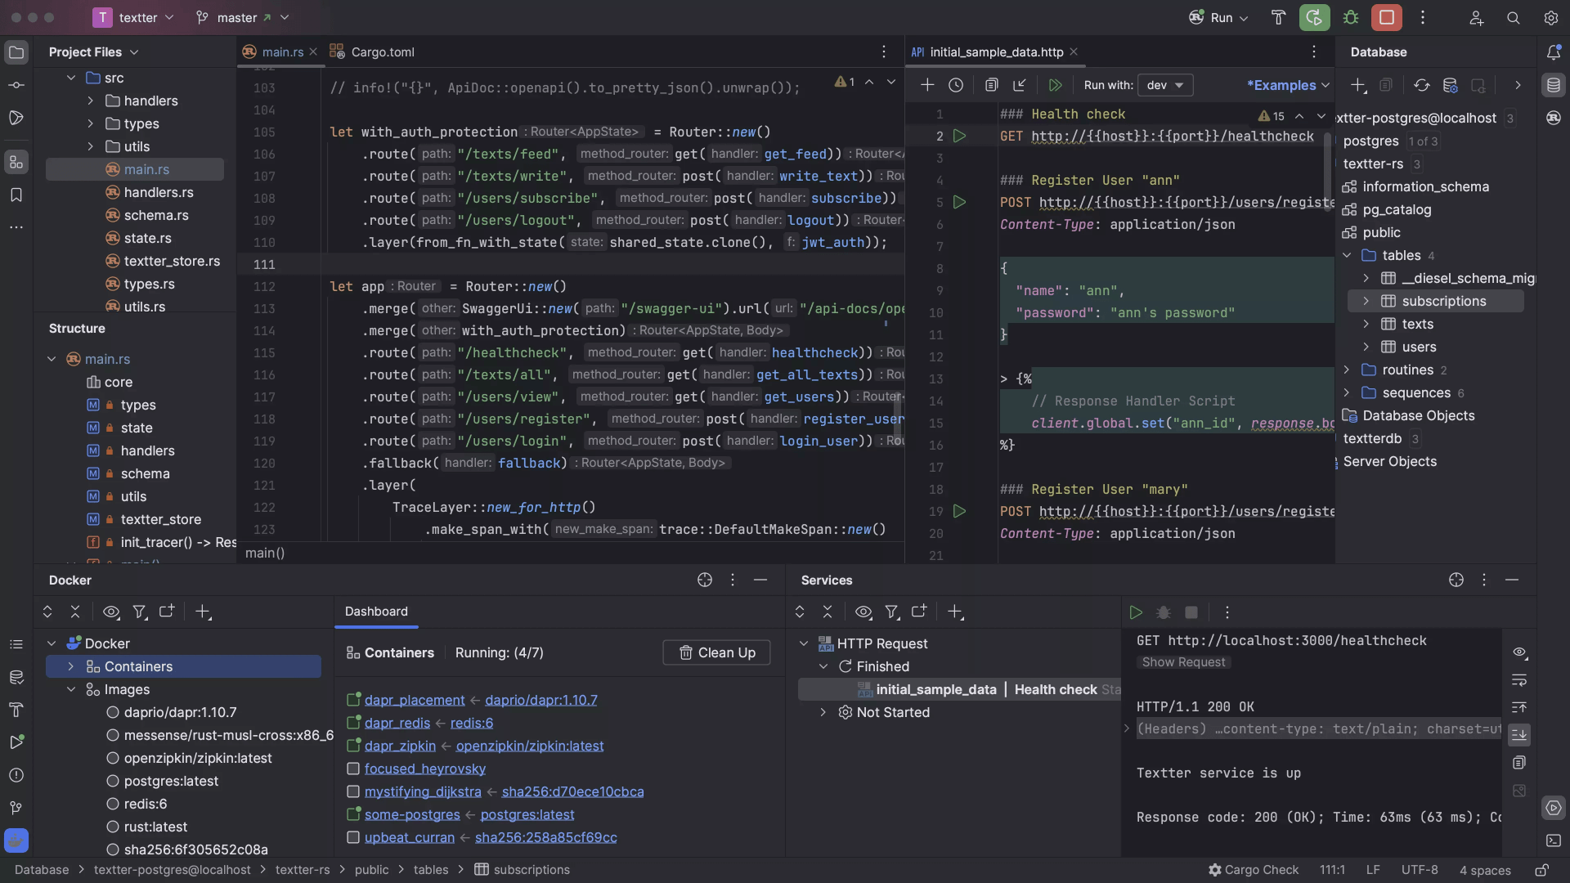Run all requests in the file
The width and height of the screenshot is (1570, 883).
point(1055,84)
